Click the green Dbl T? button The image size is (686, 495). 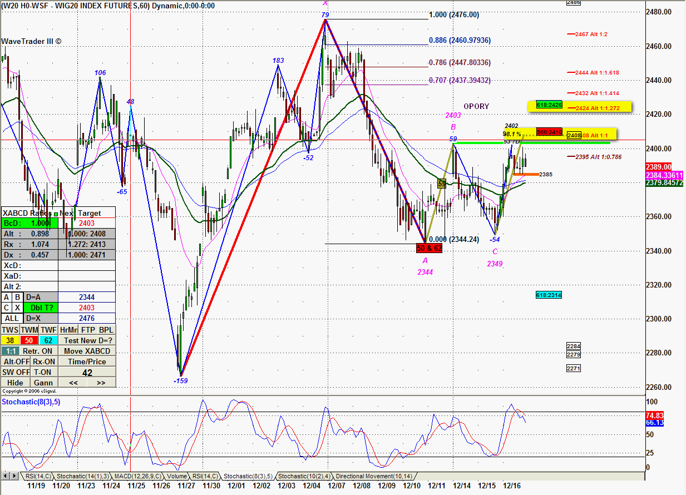click(x=43, y=308)
